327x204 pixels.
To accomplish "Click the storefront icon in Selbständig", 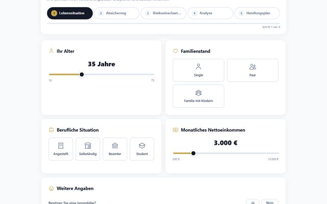I will (88, 145).
